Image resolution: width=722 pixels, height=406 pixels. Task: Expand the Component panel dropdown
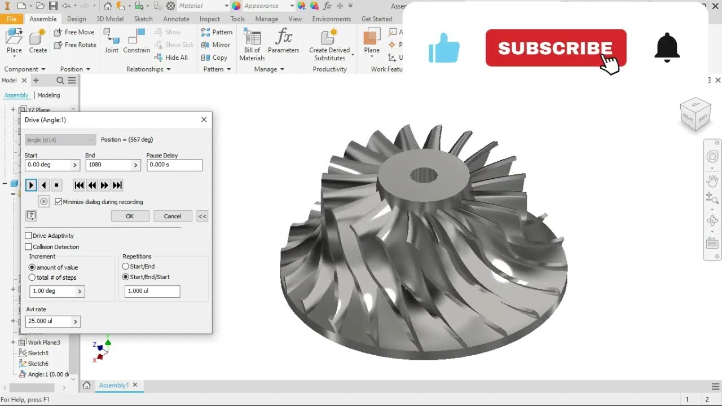point(25,69)
